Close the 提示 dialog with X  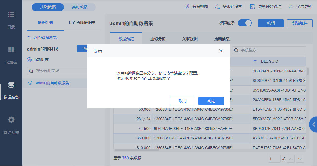point(221,51)
